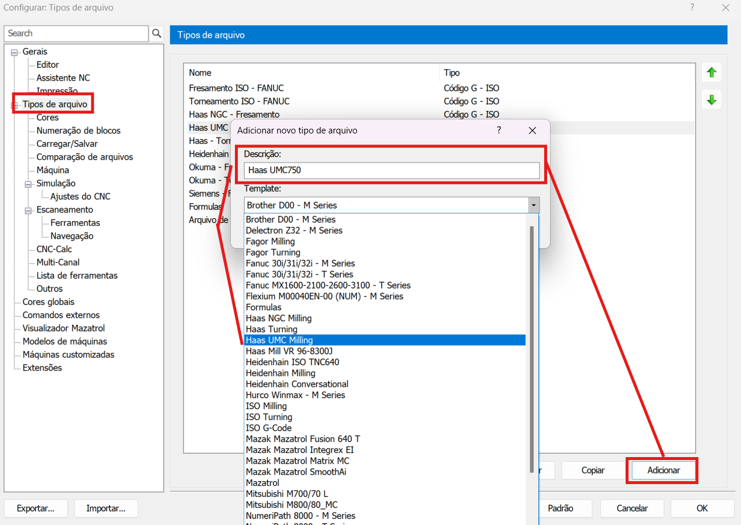Select Extensões in the tree
741x525 pixels.
[x=42, y=368]
